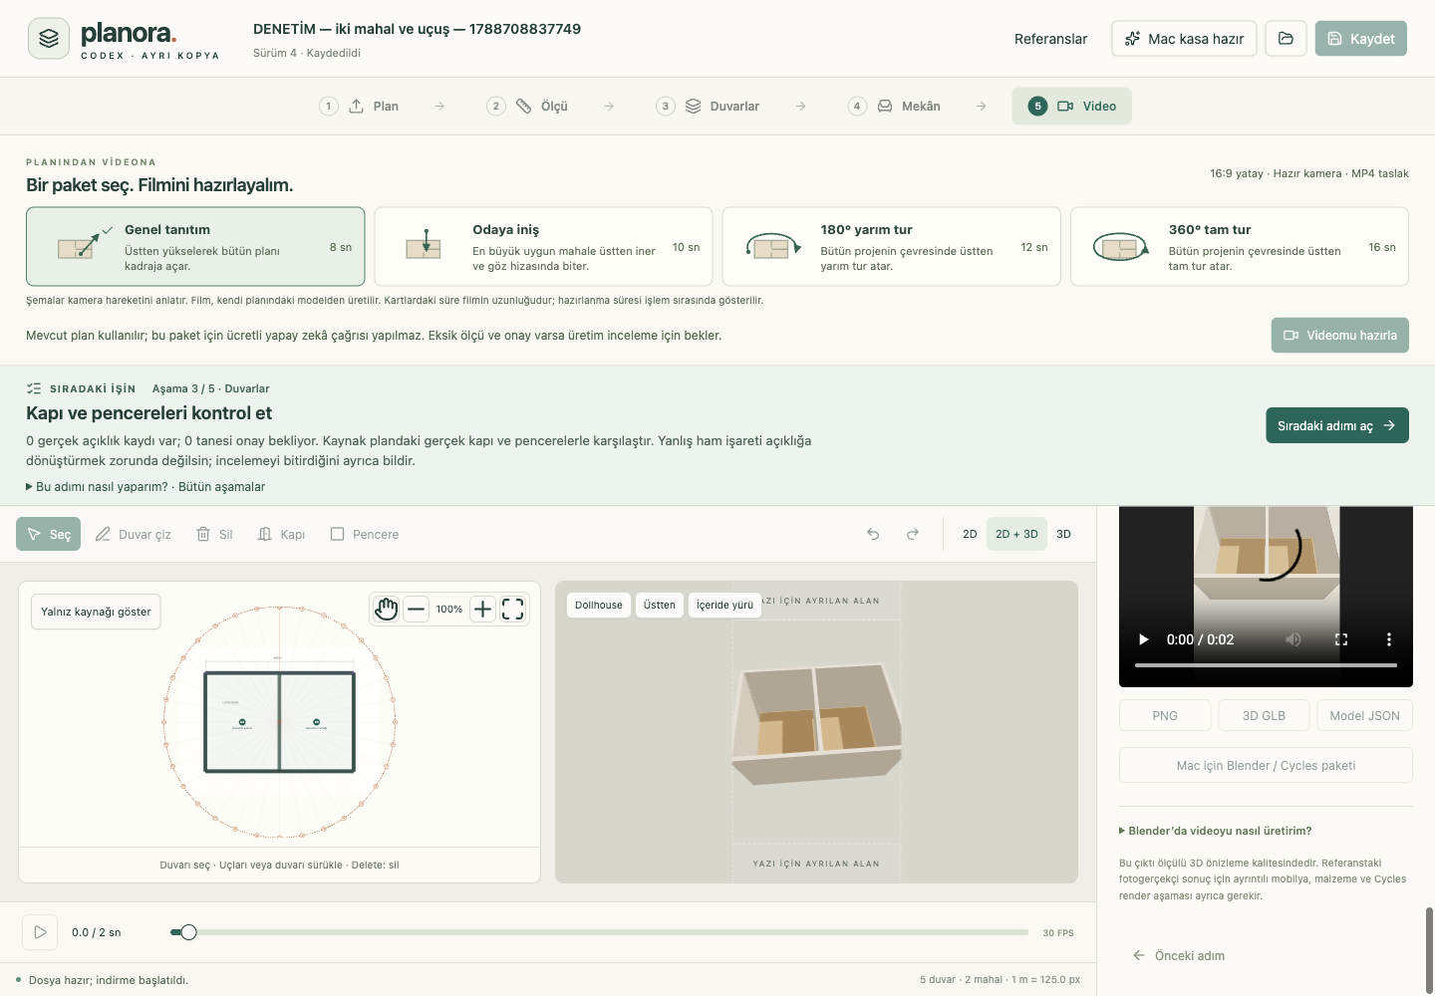
Task: Select Dollhouse 3D camera view
Action: (598, 605)
